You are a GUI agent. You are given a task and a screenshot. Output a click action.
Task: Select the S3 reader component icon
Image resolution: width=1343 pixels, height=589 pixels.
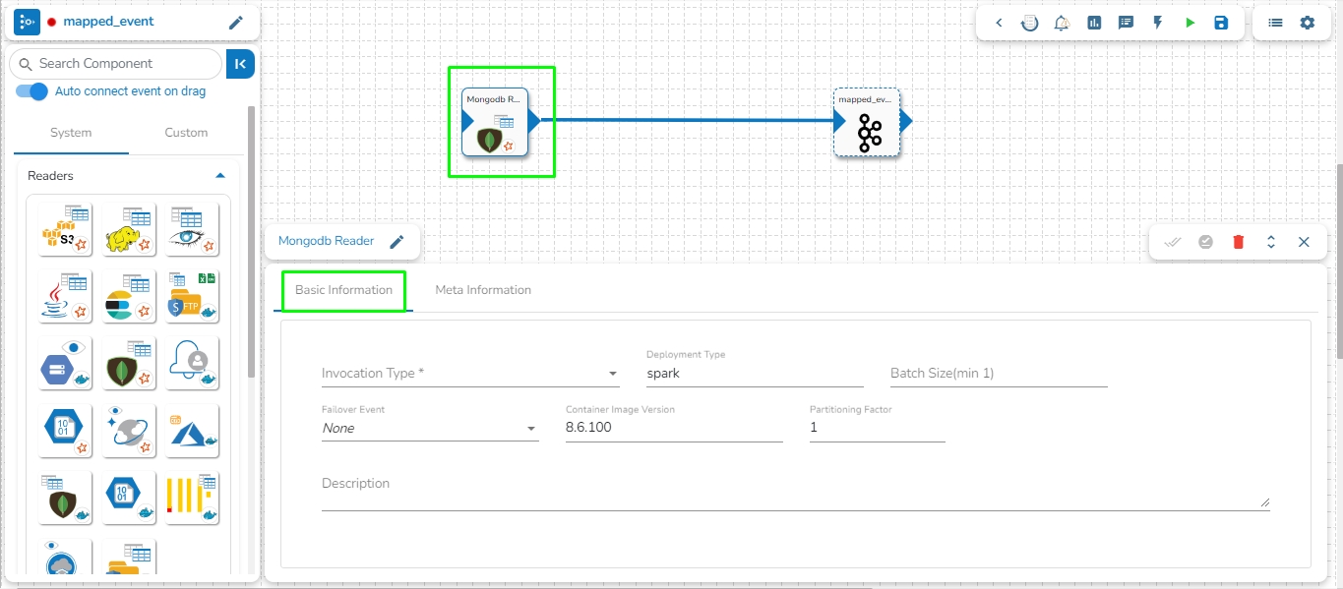click(x=65, y=228)
